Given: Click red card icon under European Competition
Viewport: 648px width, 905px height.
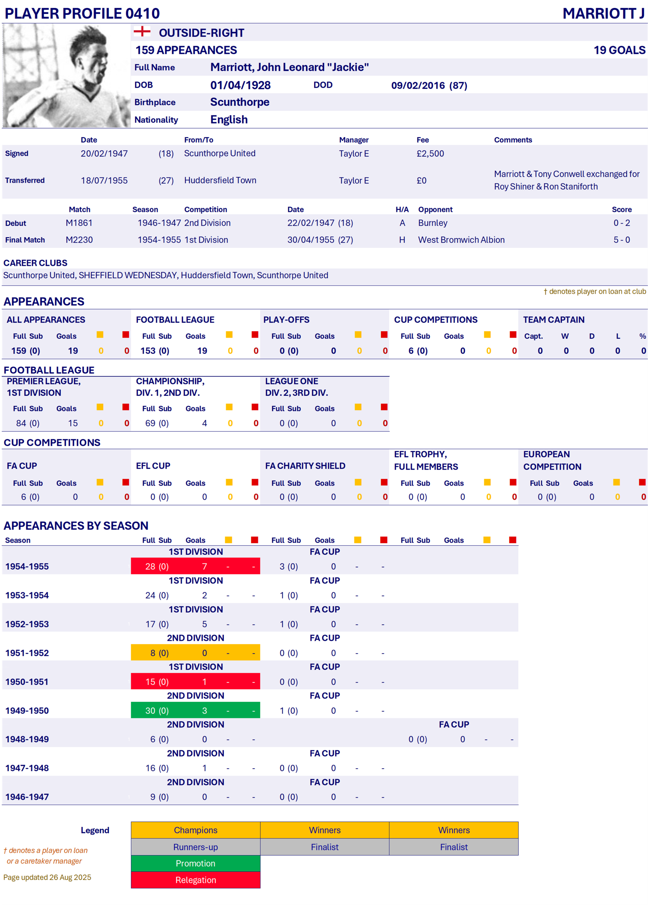Looking at the screenshot, I should [x=642, y=482].
